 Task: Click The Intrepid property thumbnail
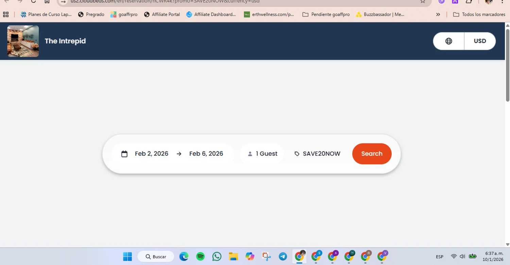click(x=23, y=41)
